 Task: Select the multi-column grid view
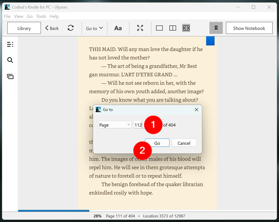pyautogui.click(x=186, y=28)
